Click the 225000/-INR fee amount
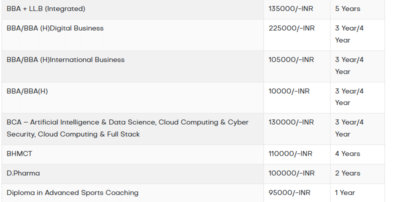This screenshot has height=202, width=396. 291,28
